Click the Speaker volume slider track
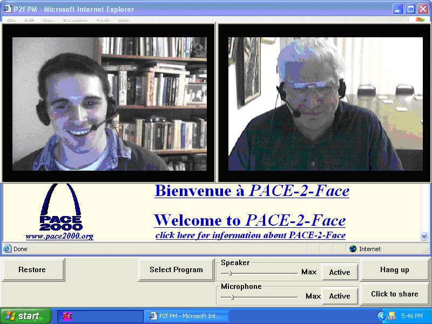Viewport: 432px width, 324px height. click(x=259, y=273)
